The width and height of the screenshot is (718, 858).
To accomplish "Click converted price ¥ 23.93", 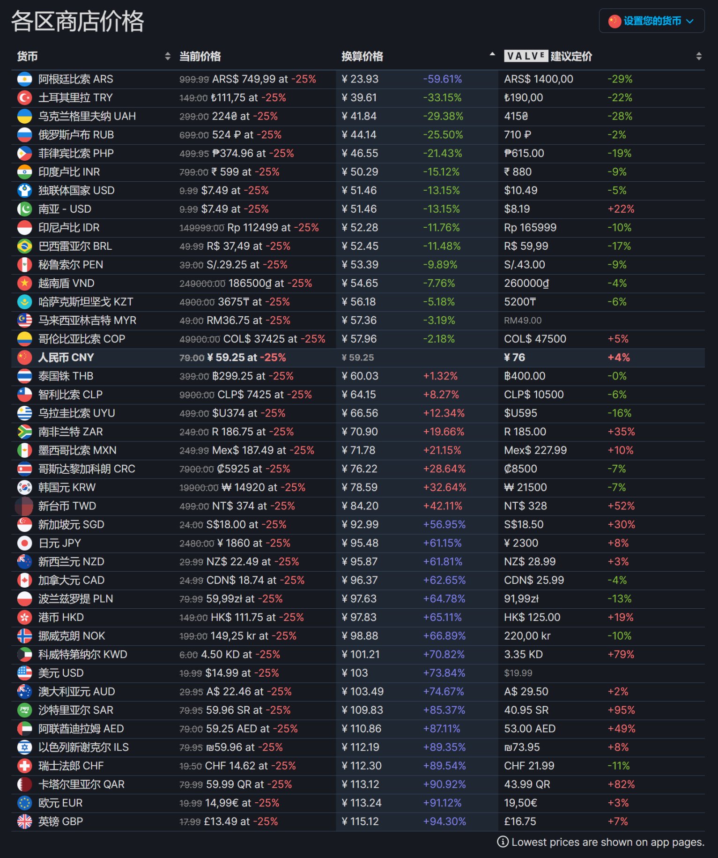I will [x=360, y=79].
